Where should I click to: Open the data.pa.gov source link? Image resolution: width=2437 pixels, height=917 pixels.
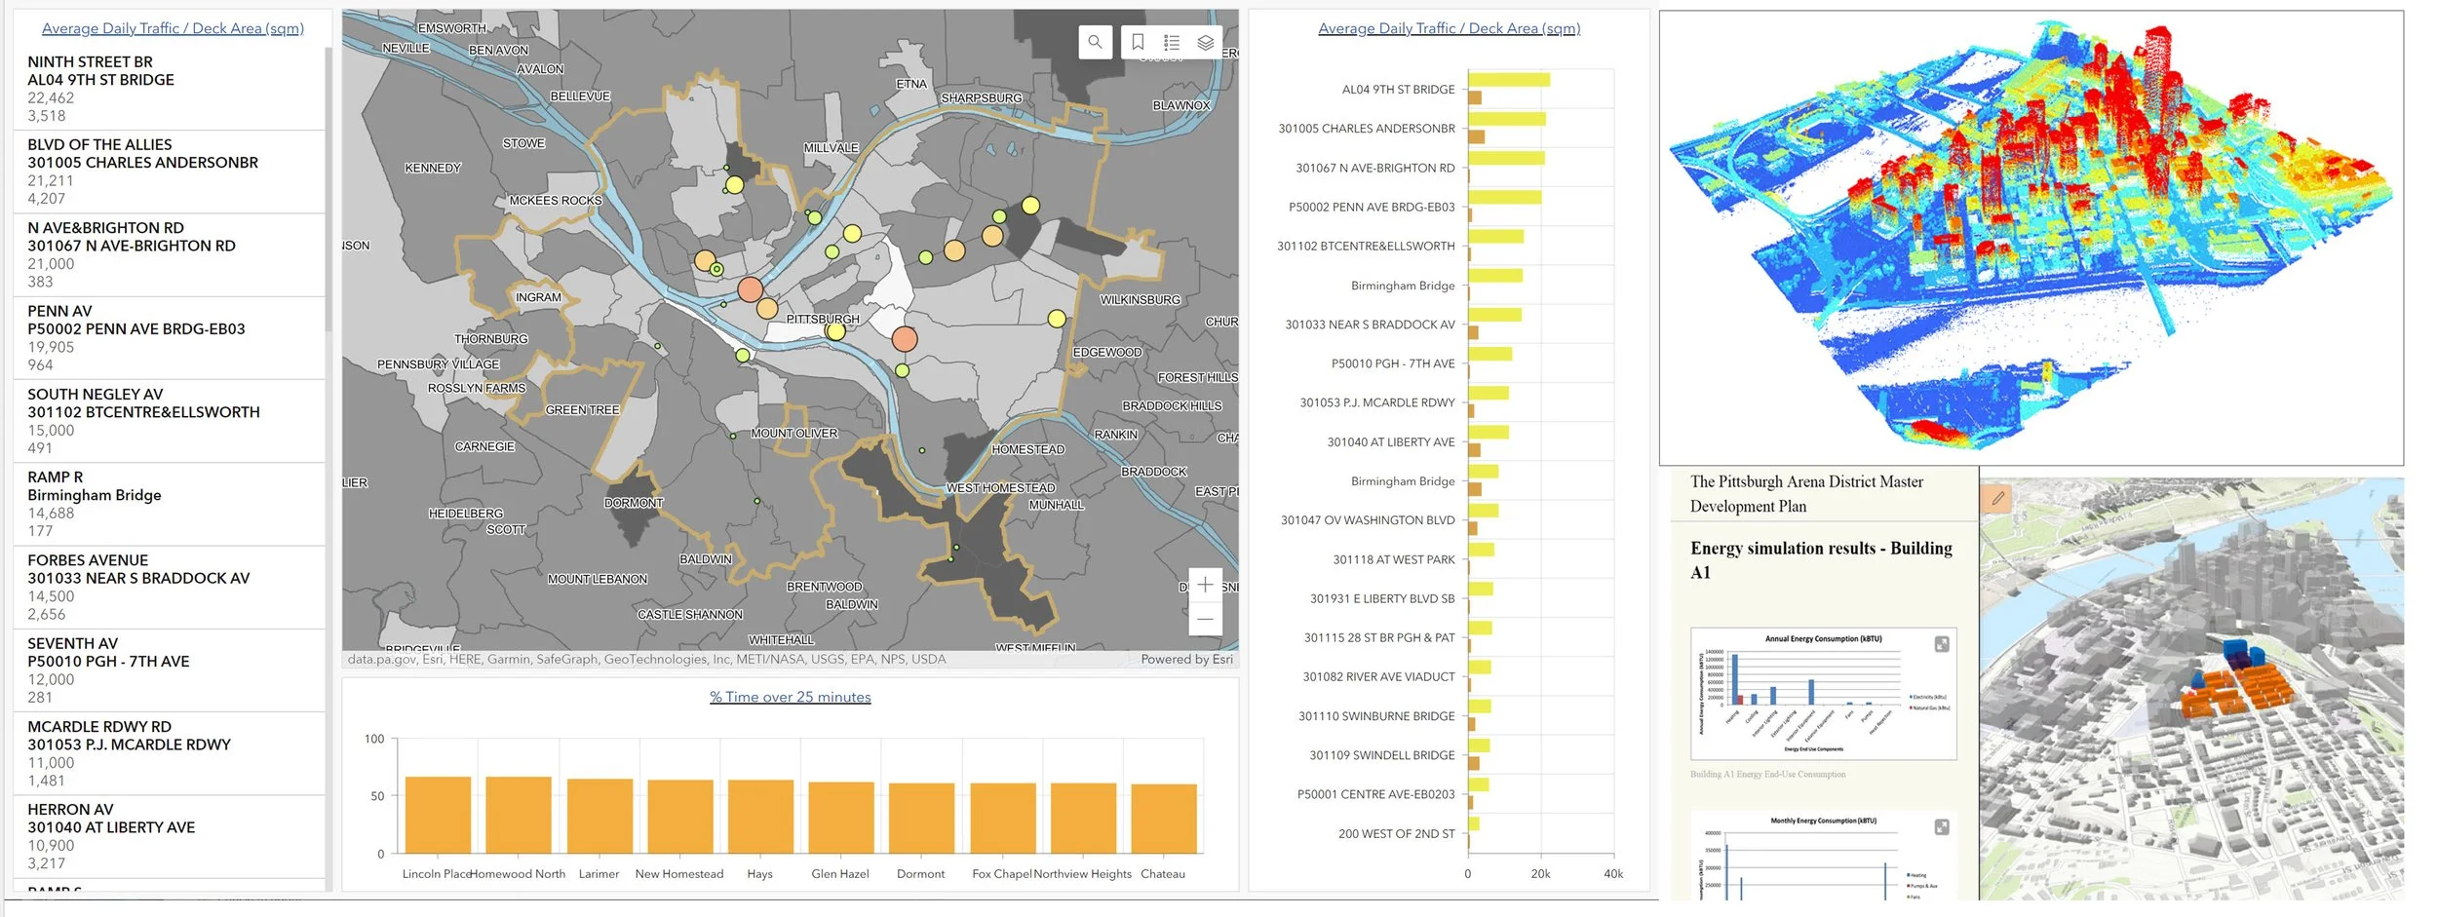pyautogui.click(x=378, y=658)
